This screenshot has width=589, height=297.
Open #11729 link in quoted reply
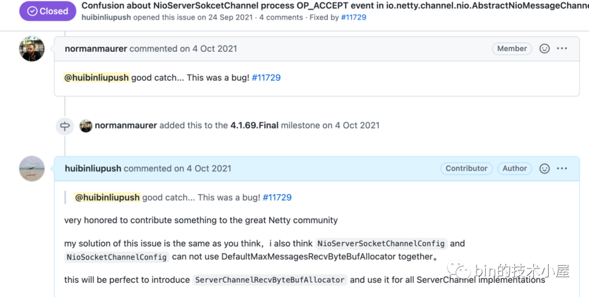[x=277, y=197]
